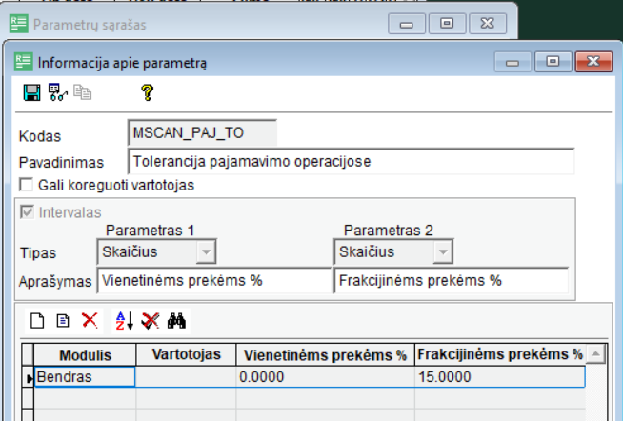623x421 pixels.
Task: Open Parametras 2 type dropdown
Action: [442, 252]
